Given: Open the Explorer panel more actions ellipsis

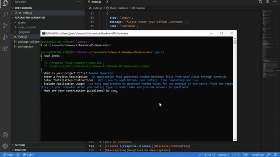Looking at the screenshot, I should 79,2.
